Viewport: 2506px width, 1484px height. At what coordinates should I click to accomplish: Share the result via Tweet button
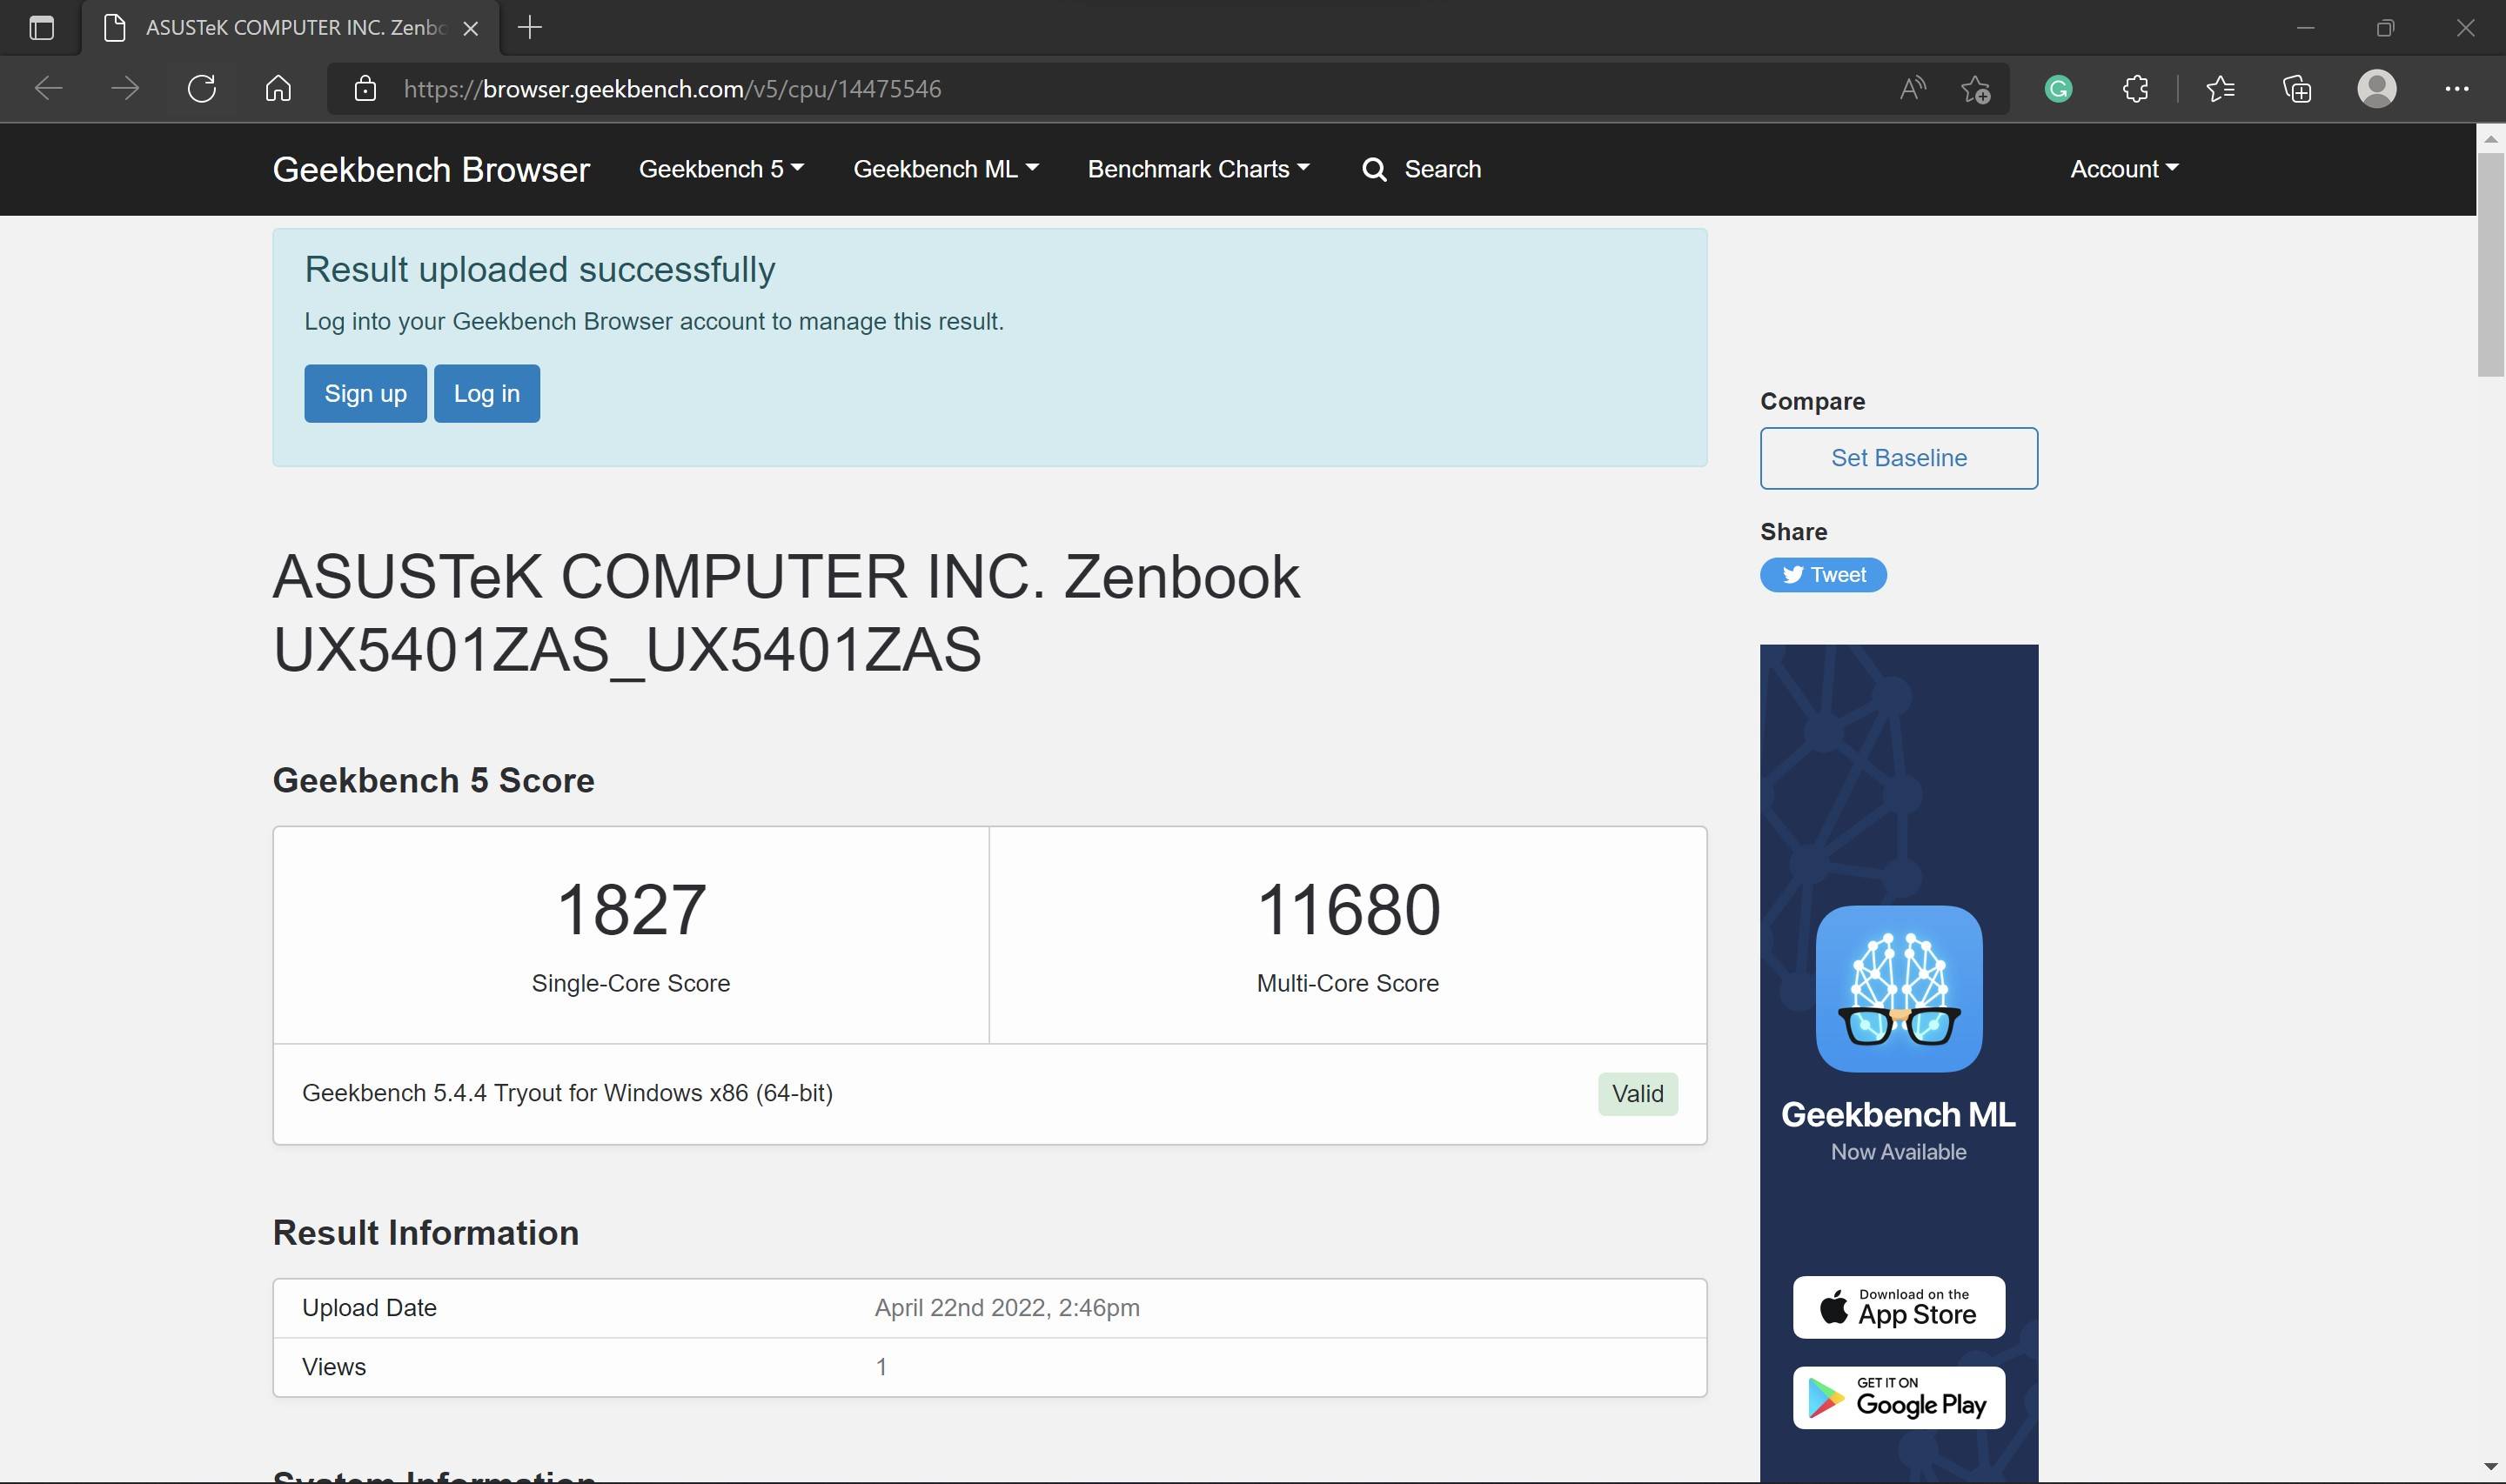[1823, 575]
